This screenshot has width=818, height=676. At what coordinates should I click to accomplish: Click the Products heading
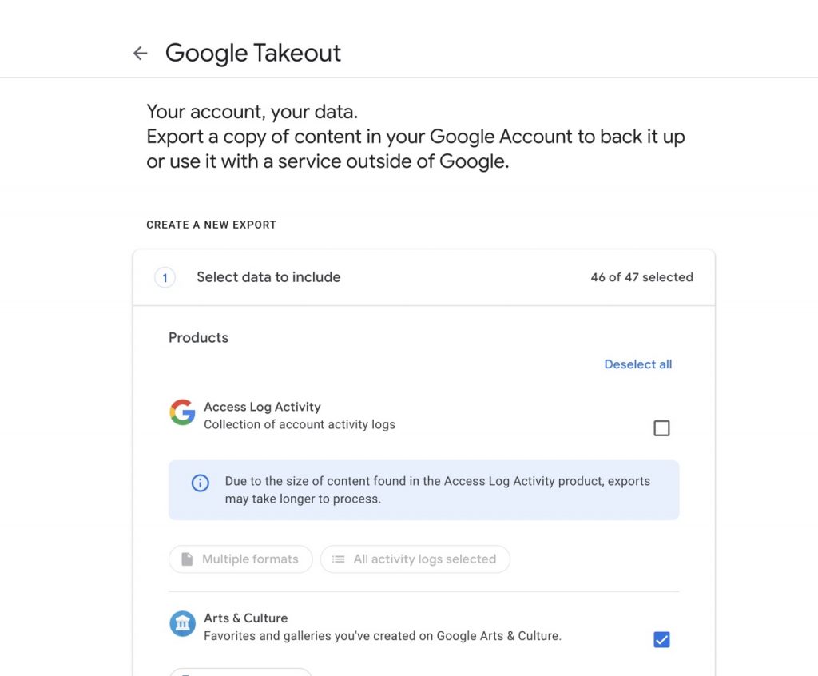click(198, 338)
